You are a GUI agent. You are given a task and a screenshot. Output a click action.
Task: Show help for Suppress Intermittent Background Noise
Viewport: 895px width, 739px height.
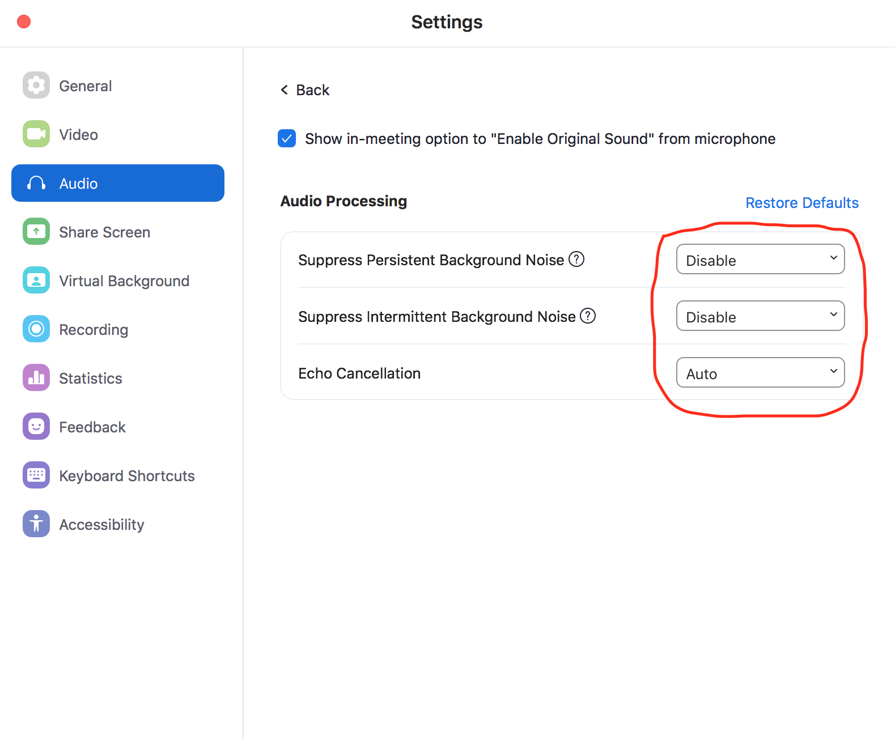588,316
